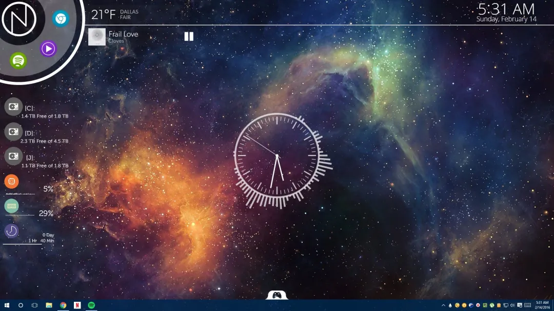The image size is (554, 311).
Task: Click the C drive disk icon
Action: click(x=12, y=107)
